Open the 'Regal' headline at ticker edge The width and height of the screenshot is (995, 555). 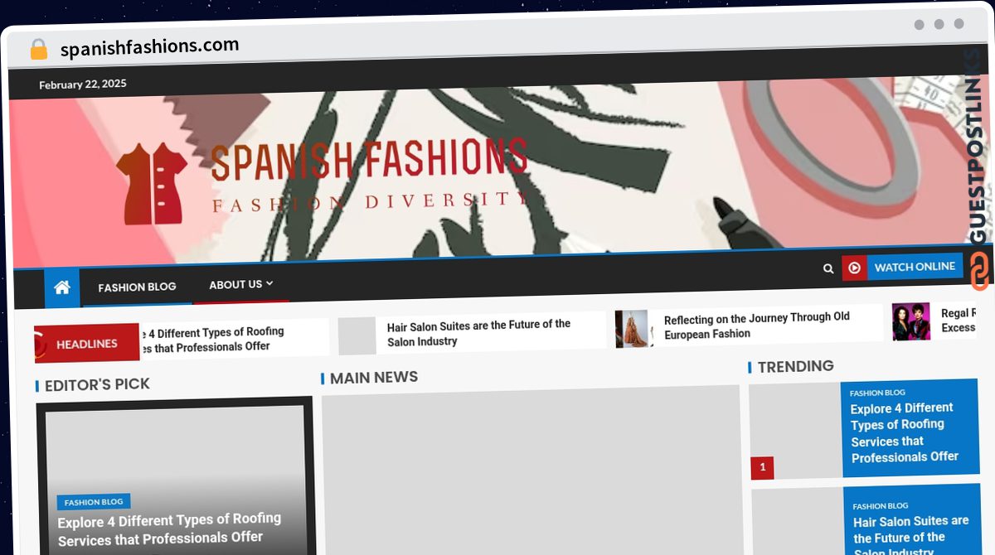pyautogui.click(x=959, y=321)
